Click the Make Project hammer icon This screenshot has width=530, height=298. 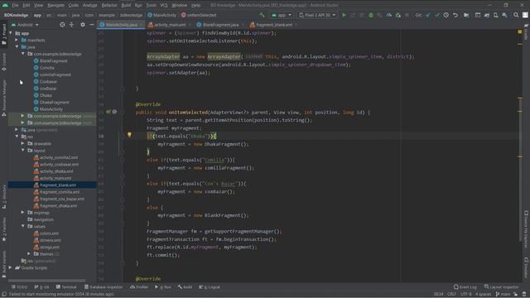262,15
